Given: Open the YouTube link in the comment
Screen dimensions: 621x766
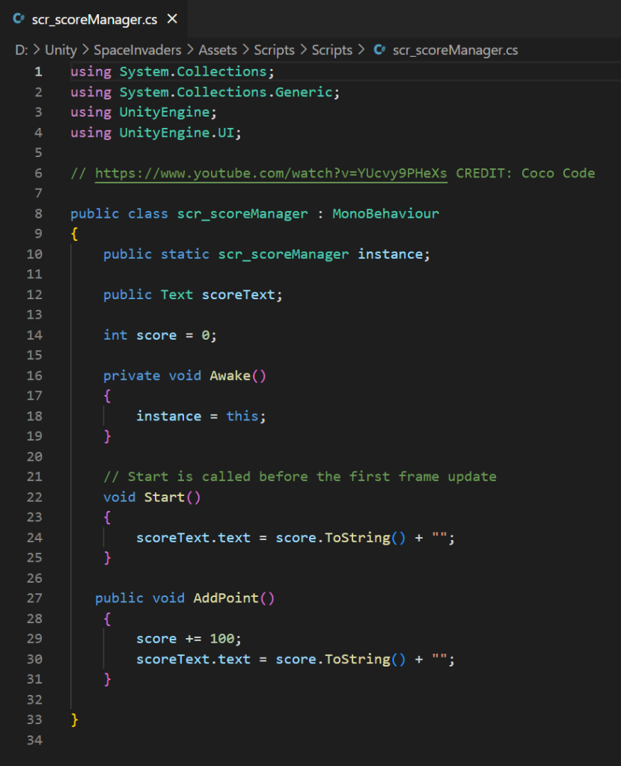Looking at the screenshot, I should (x=271, y=174).
